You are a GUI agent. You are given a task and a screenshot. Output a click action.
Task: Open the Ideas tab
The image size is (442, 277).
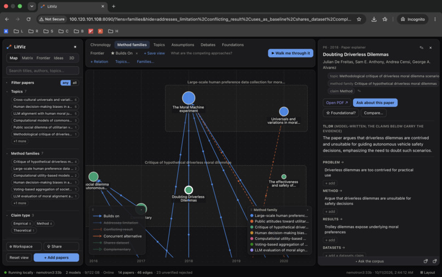click(59, 58)
